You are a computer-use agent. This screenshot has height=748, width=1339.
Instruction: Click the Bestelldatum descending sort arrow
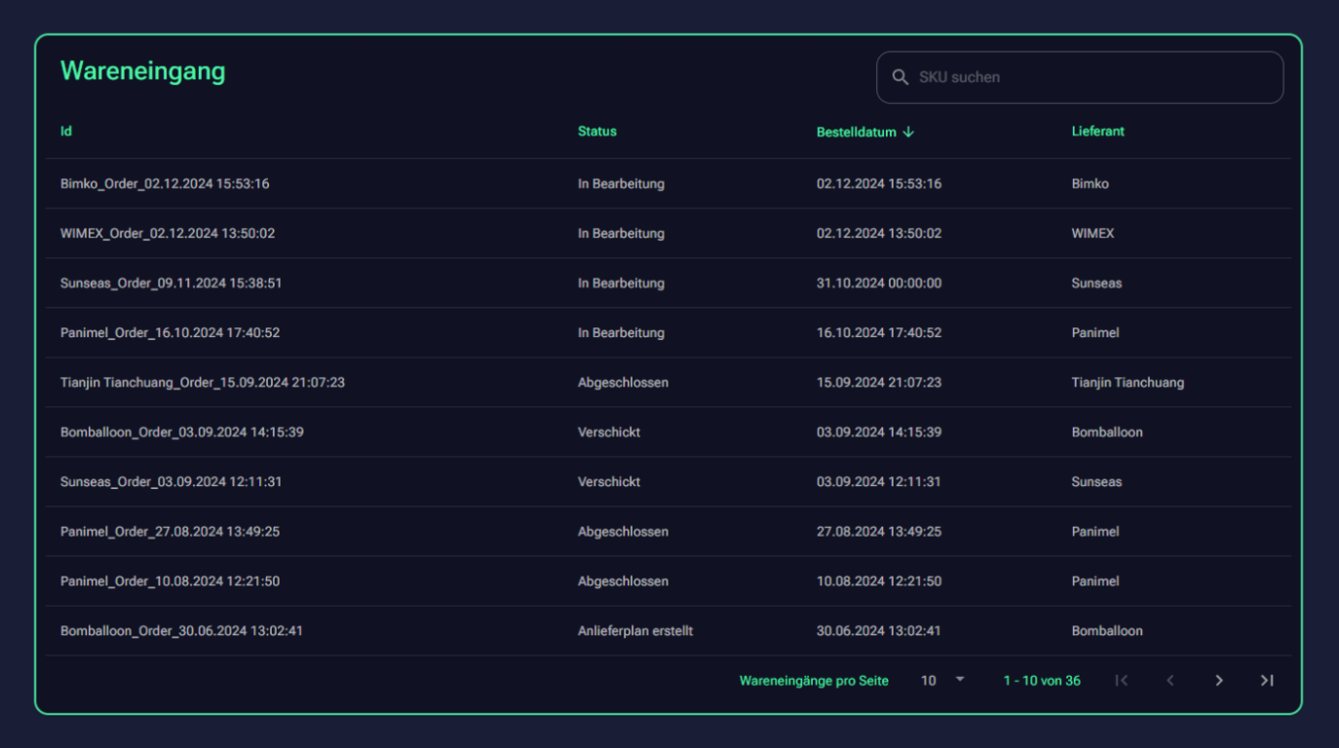point(908,132)
